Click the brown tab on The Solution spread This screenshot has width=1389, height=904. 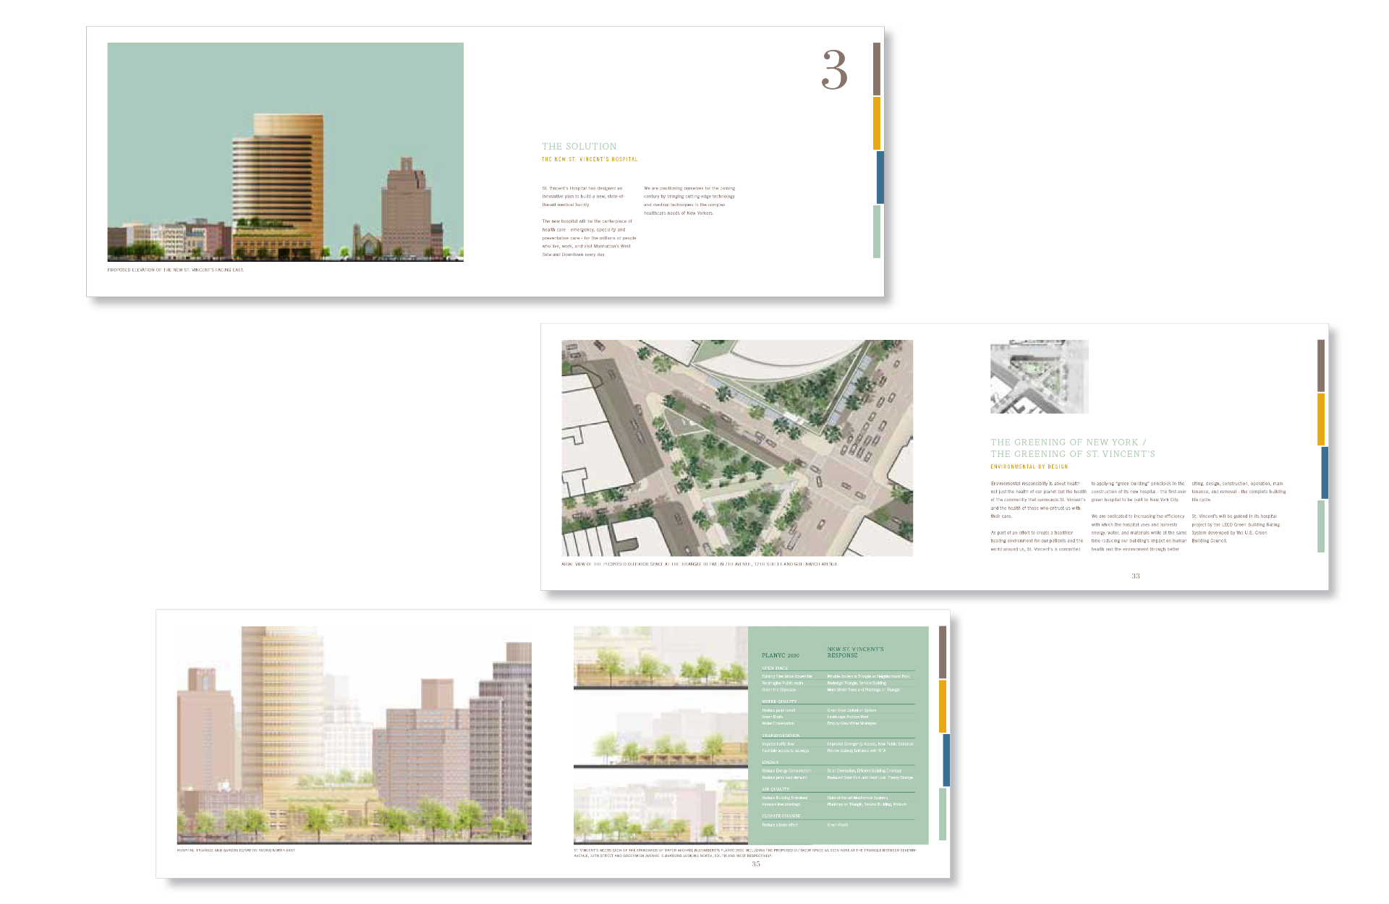877,69
